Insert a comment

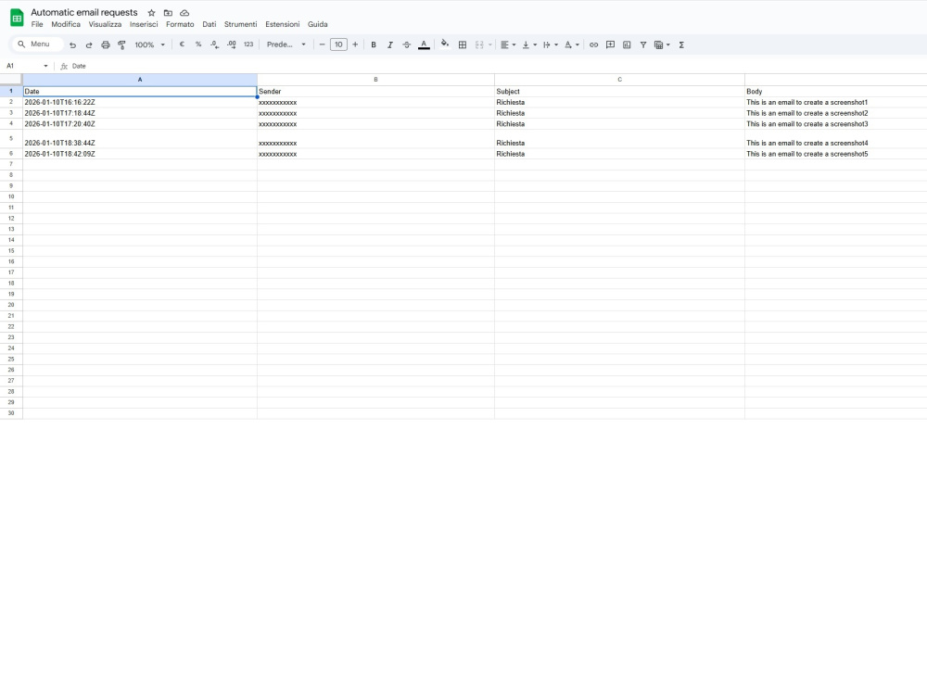(x=610, y=44)
